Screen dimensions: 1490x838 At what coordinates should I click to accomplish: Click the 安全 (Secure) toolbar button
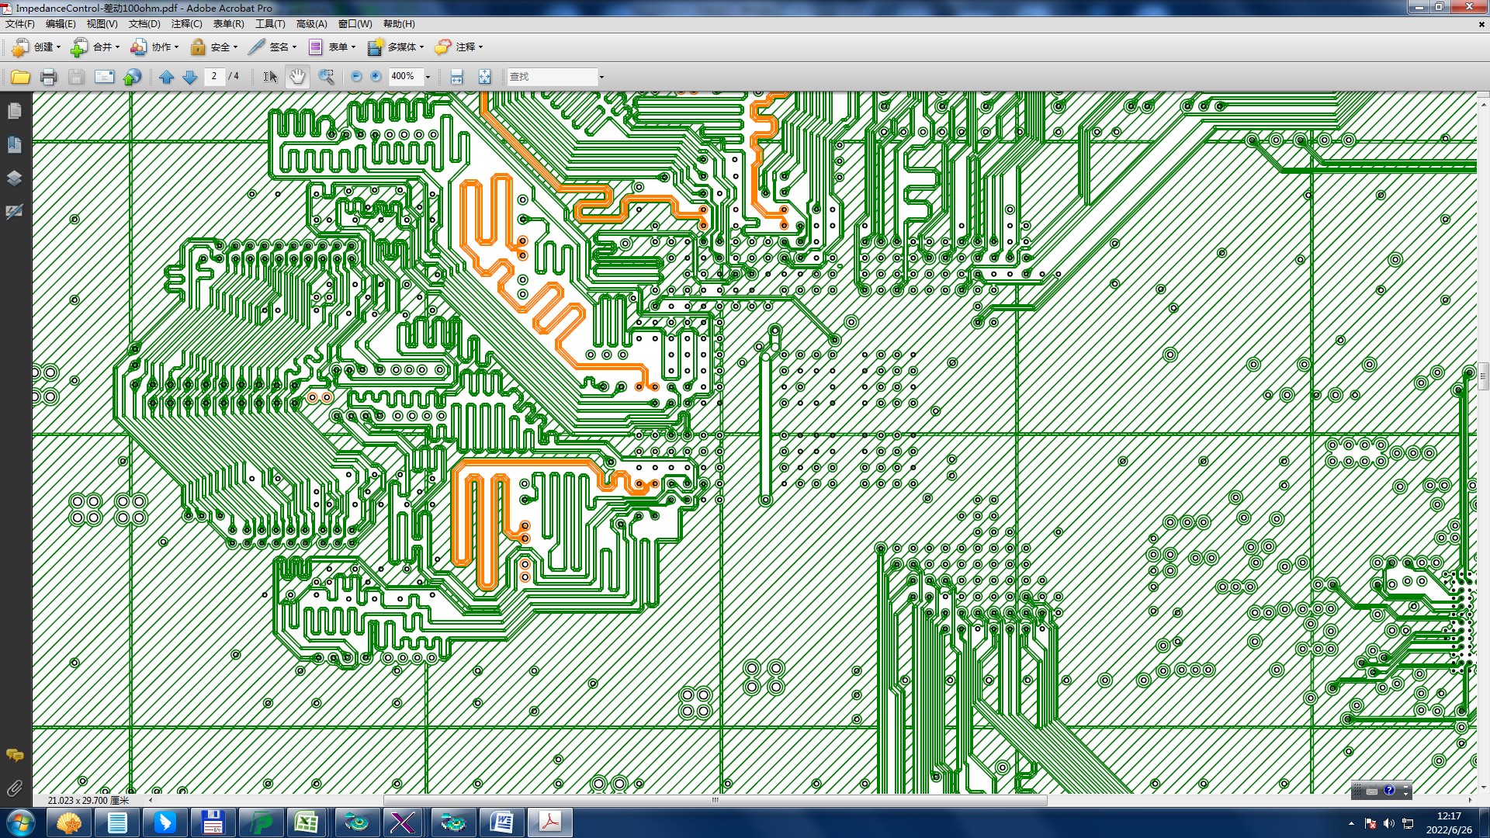point(214,47)
